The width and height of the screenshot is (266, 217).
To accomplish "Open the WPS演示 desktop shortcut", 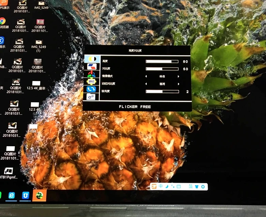I will click(4, 4).
